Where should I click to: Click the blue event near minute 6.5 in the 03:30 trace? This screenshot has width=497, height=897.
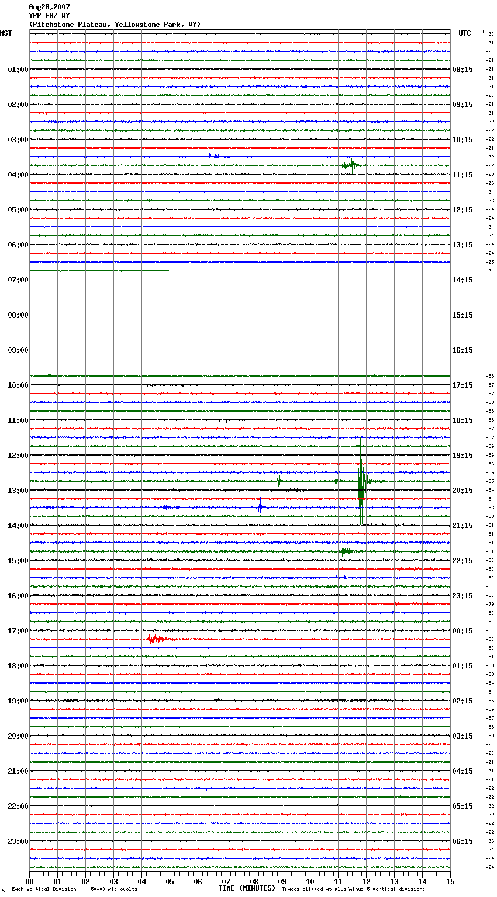click(x=214, y=156)
